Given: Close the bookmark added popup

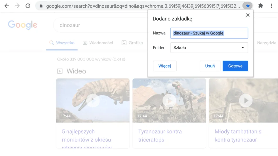Looking at the screenshot, I should click(248, 15).
